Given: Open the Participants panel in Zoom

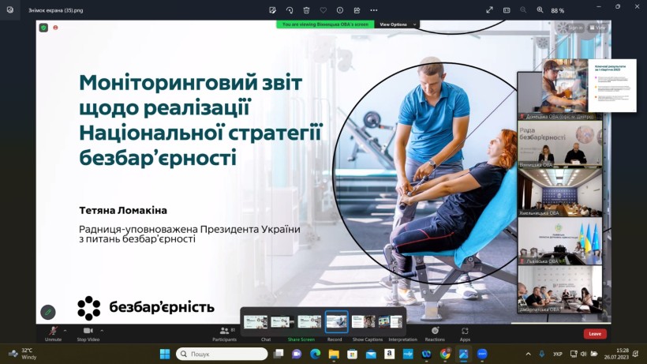Looking at the screenshot, I should [224, 333].
